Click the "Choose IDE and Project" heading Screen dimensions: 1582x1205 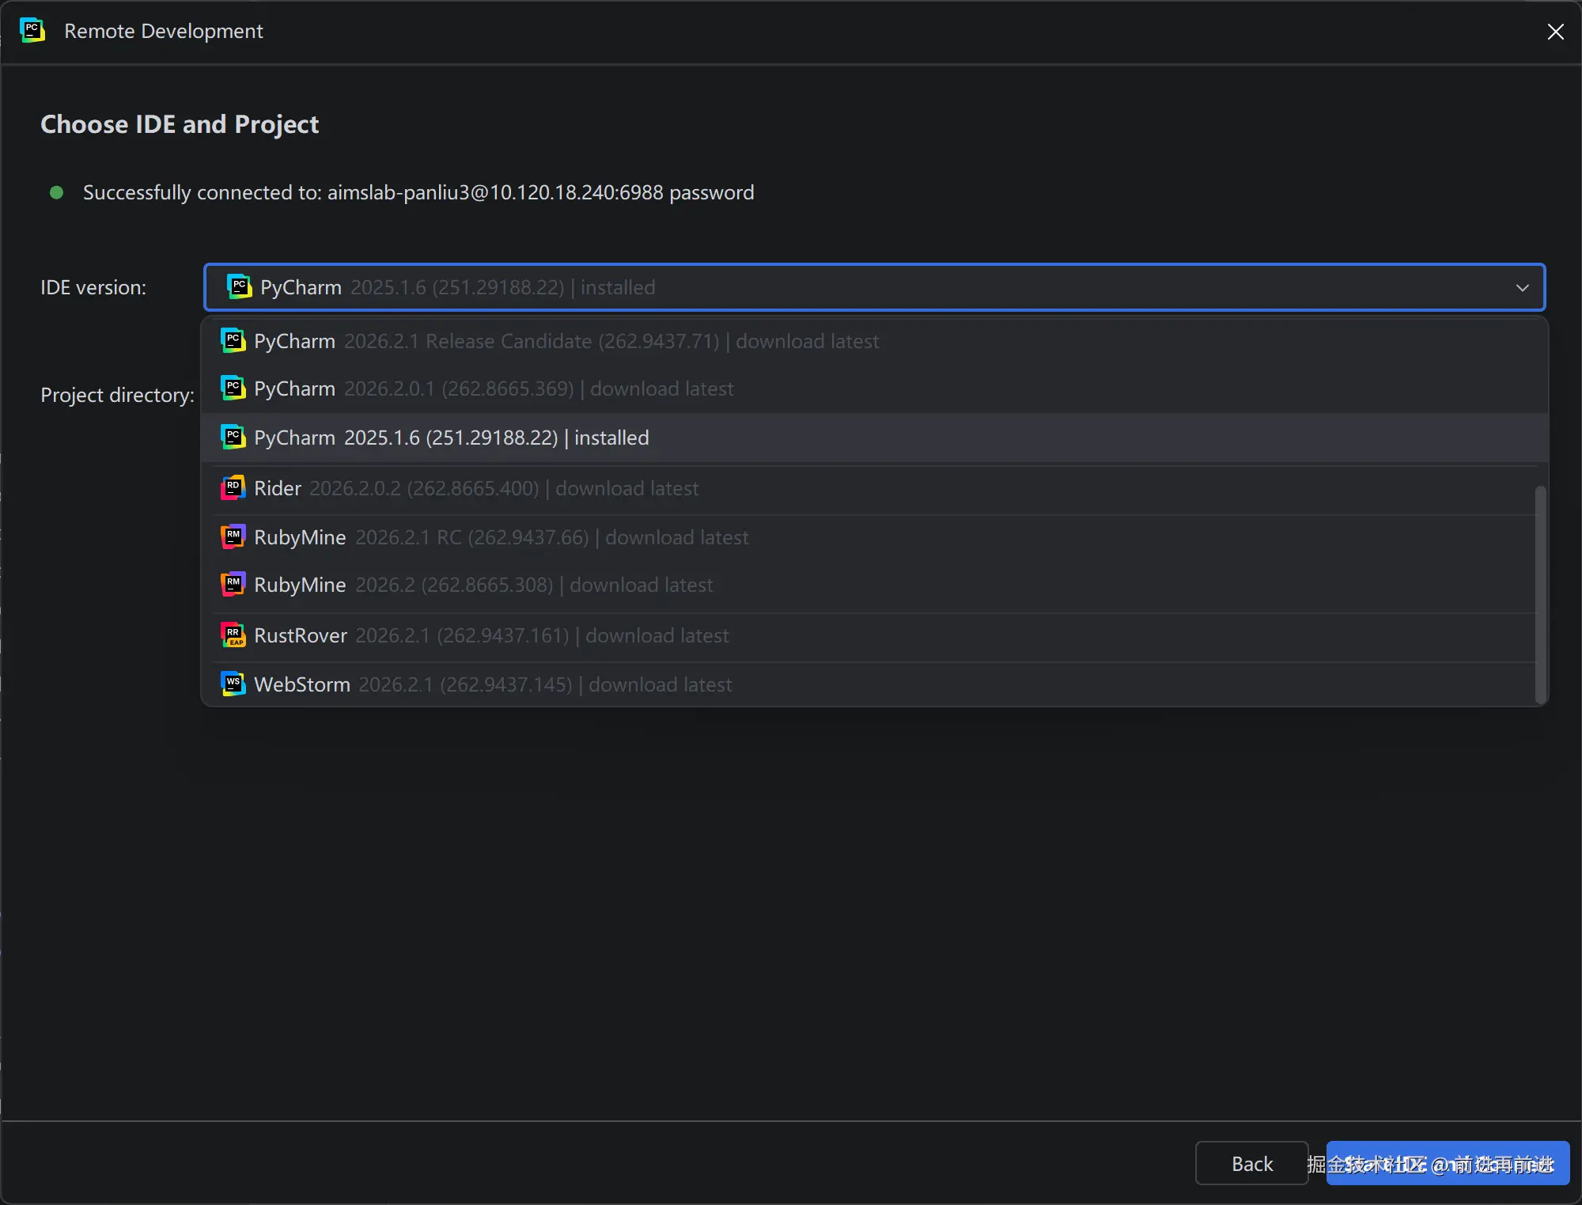(180, 124)
